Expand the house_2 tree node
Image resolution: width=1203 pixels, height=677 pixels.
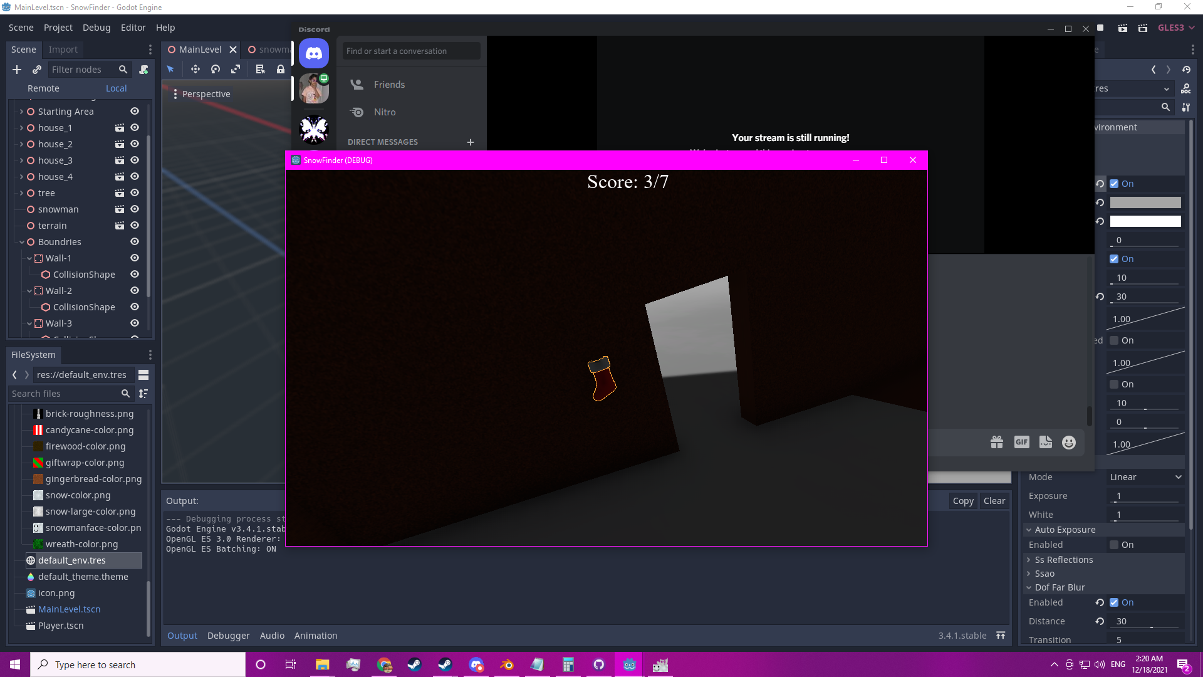(x=21, y=144)
